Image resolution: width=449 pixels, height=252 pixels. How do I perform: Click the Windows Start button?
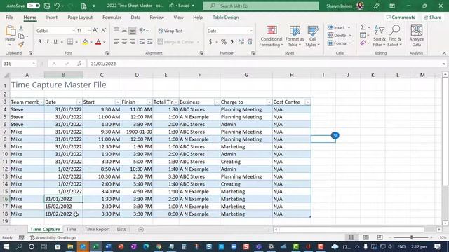pos(6,246)
